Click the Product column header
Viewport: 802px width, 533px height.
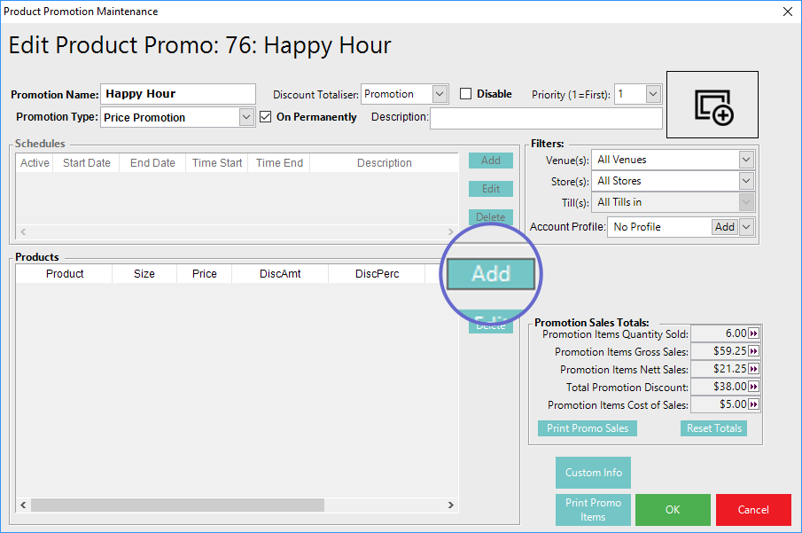click(65, 274)
